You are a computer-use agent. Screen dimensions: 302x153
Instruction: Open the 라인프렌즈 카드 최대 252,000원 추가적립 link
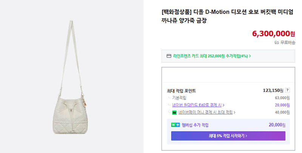[210, 56]
